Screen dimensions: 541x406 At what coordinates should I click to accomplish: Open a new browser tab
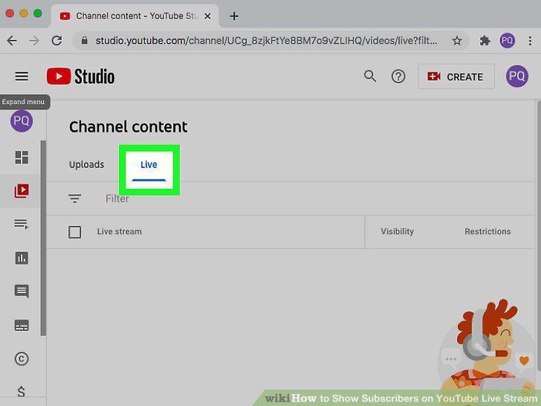click(234, 16)
